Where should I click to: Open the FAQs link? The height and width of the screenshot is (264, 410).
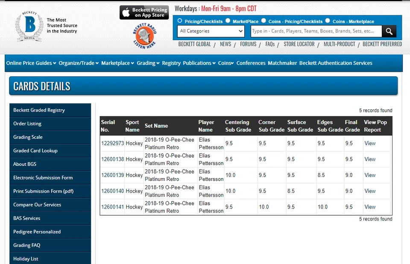click(270, 44)
